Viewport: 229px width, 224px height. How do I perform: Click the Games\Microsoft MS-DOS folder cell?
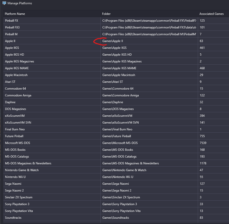(x=149, y=143)
